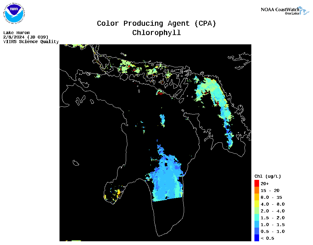Click the 'Lake Huron' label

point(16,33)
